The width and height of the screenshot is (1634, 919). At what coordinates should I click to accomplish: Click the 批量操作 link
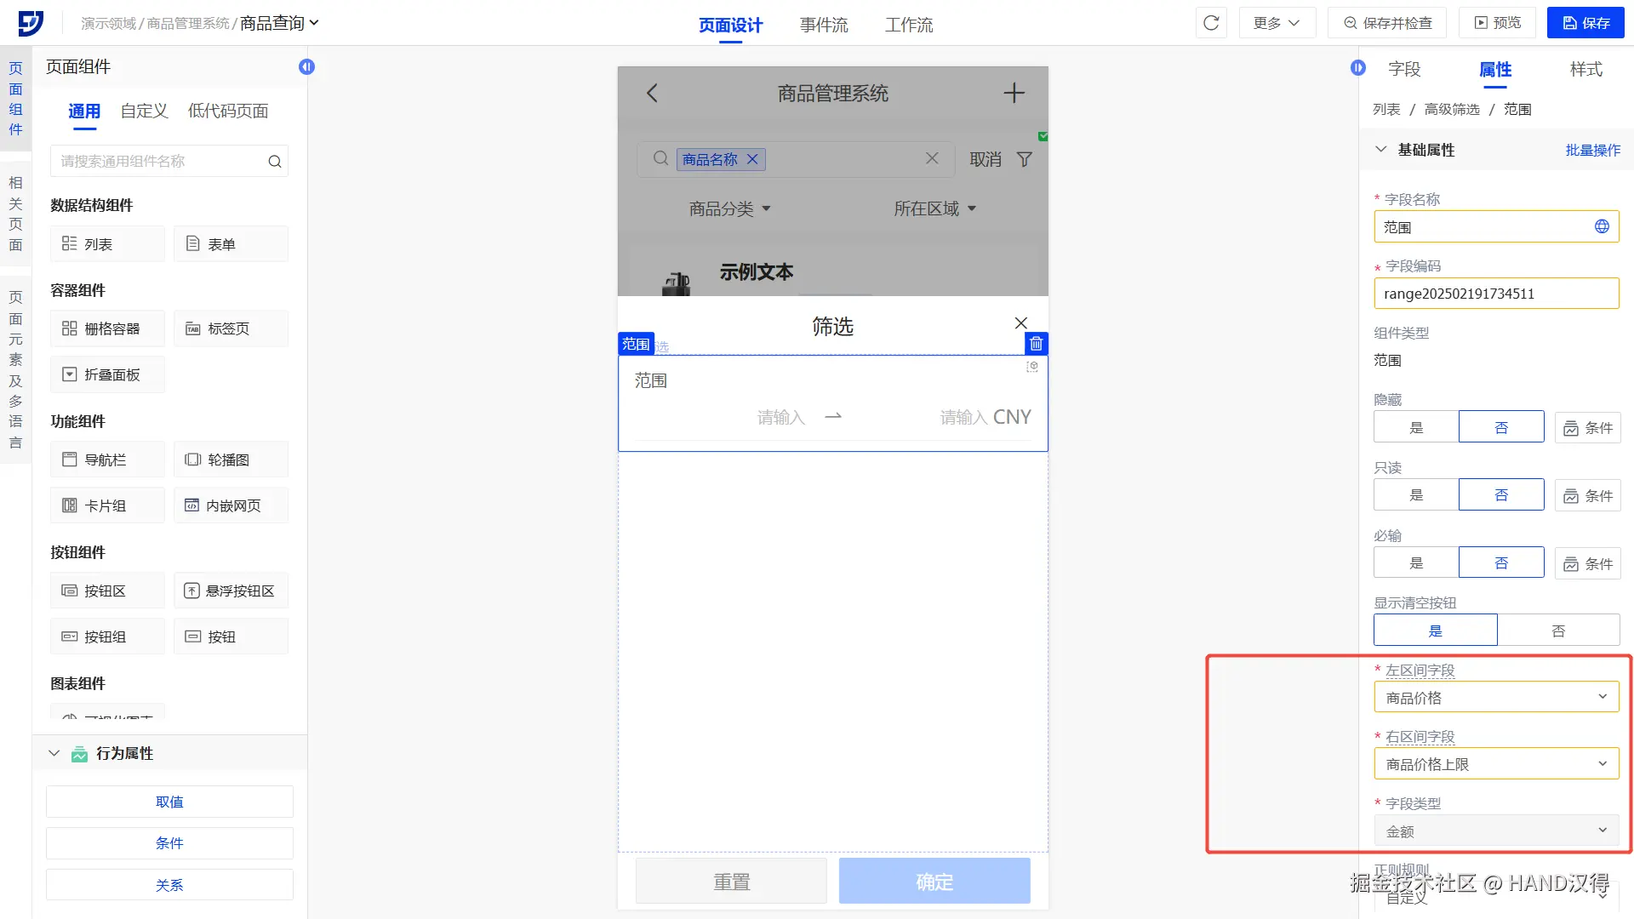click(x=1592, y=150)
